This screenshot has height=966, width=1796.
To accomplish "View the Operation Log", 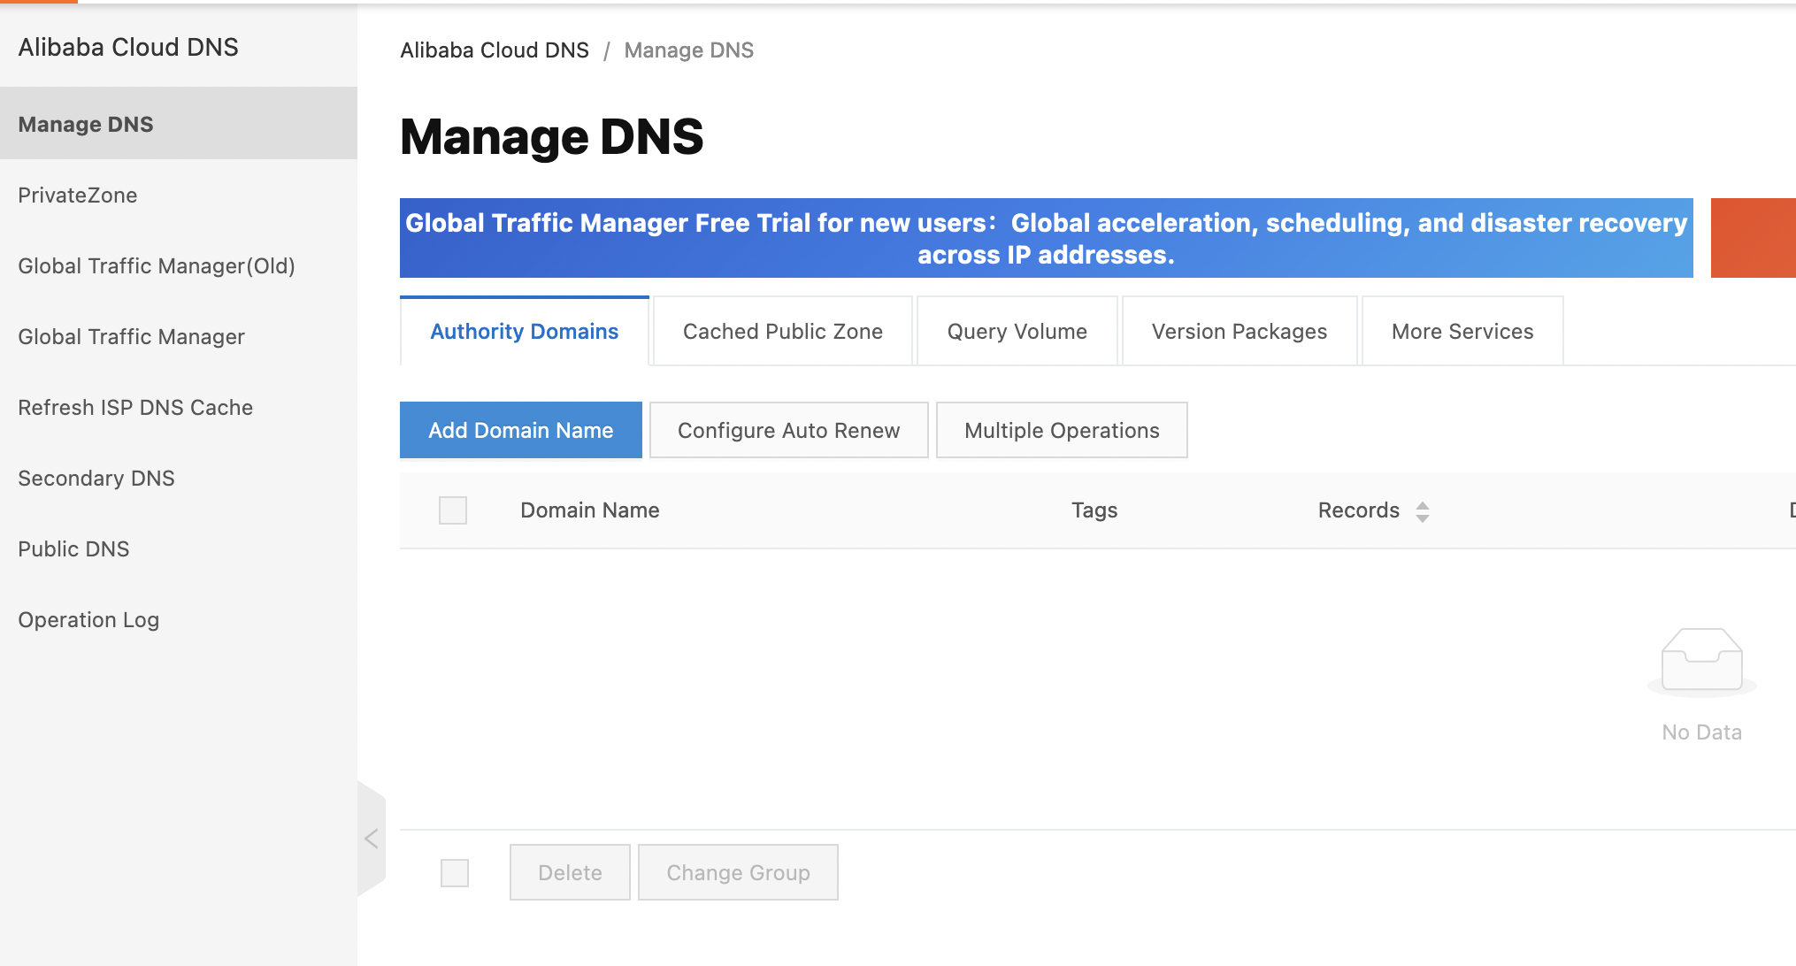I will pyautogui.click(x=179, y=619).
